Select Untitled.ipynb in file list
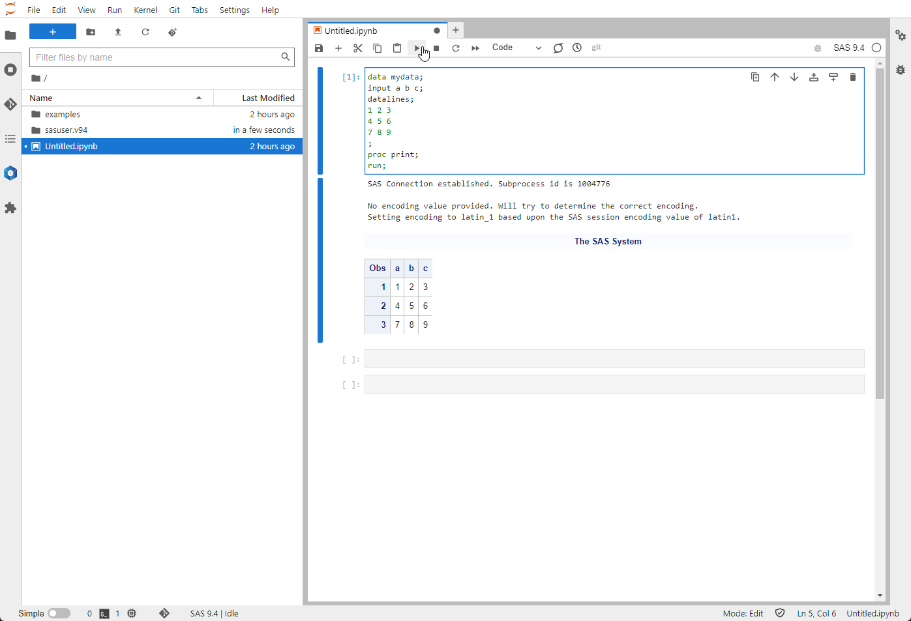 [162, 146]
